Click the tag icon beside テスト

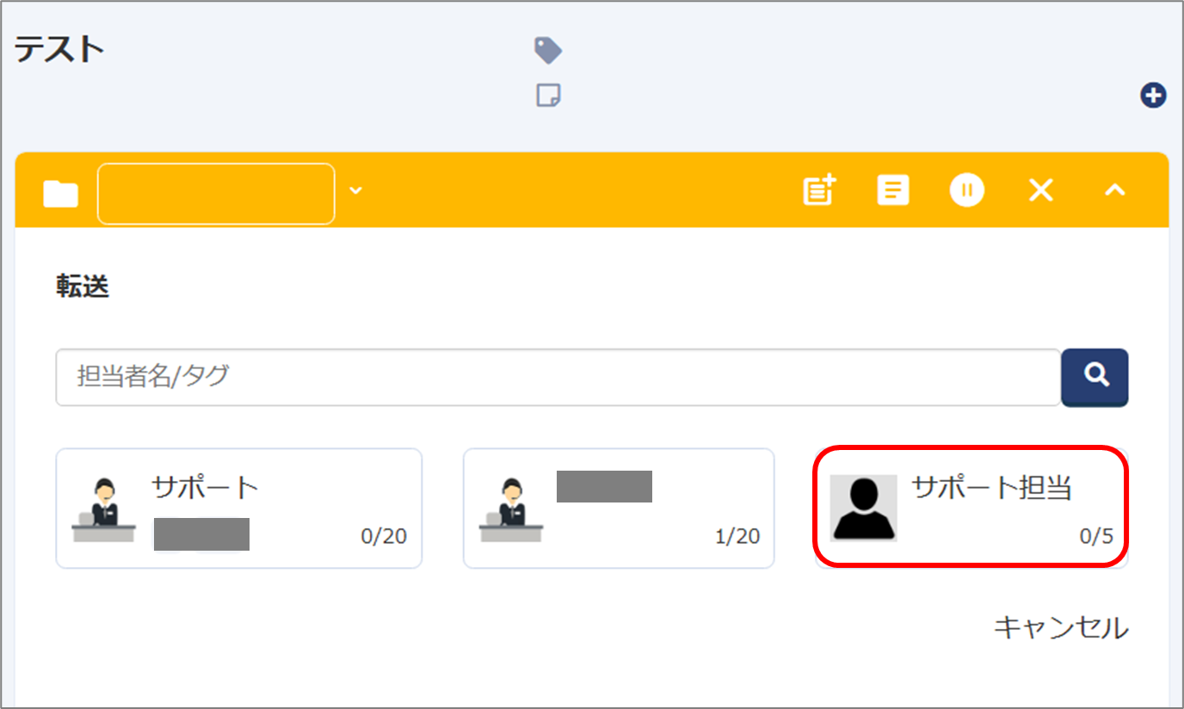[x=548, y=50]
